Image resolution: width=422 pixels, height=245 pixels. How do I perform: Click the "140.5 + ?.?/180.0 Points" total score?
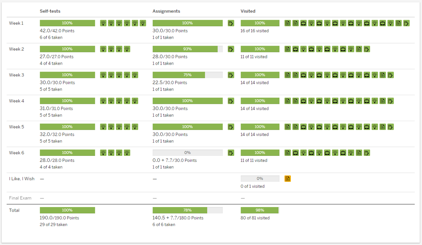coord(178,218)
